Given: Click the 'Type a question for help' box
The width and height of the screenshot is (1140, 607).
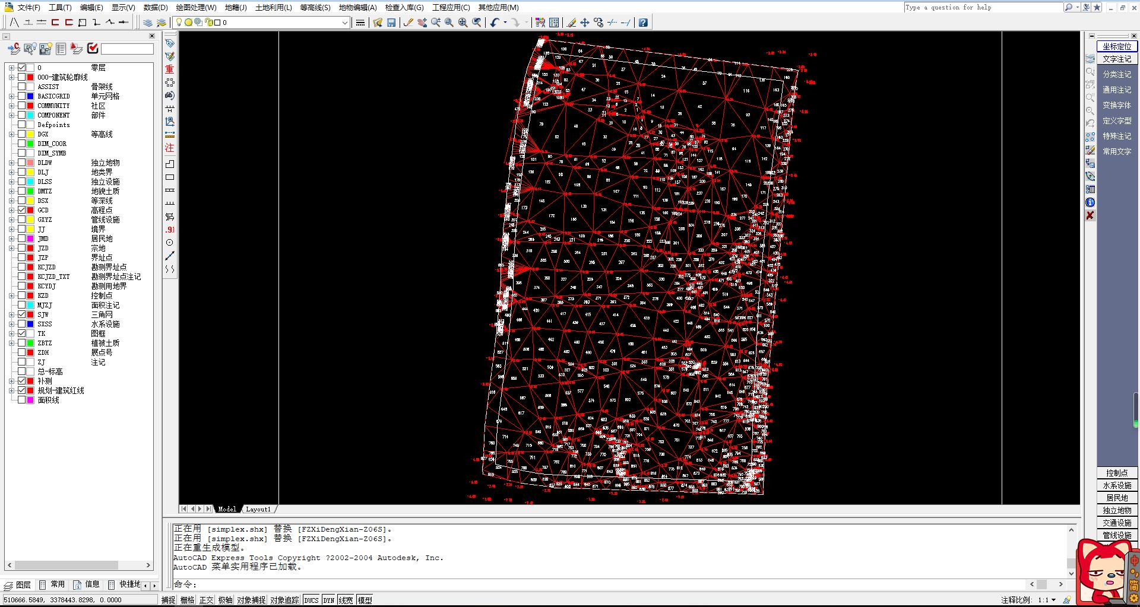Looking at the screenshot, I should pos(983,7).
